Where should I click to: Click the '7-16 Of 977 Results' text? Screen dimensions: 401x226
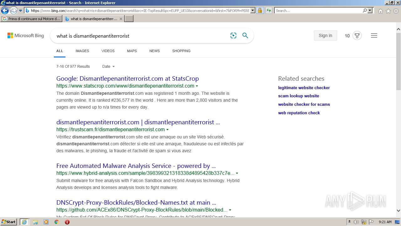73,67
